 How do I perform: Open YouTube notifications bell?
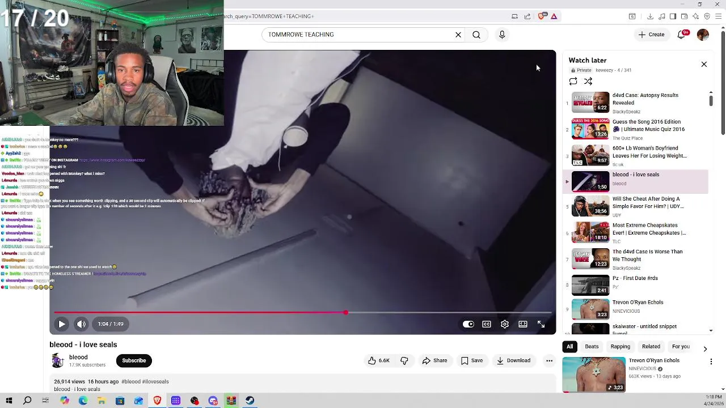(682, 35)
